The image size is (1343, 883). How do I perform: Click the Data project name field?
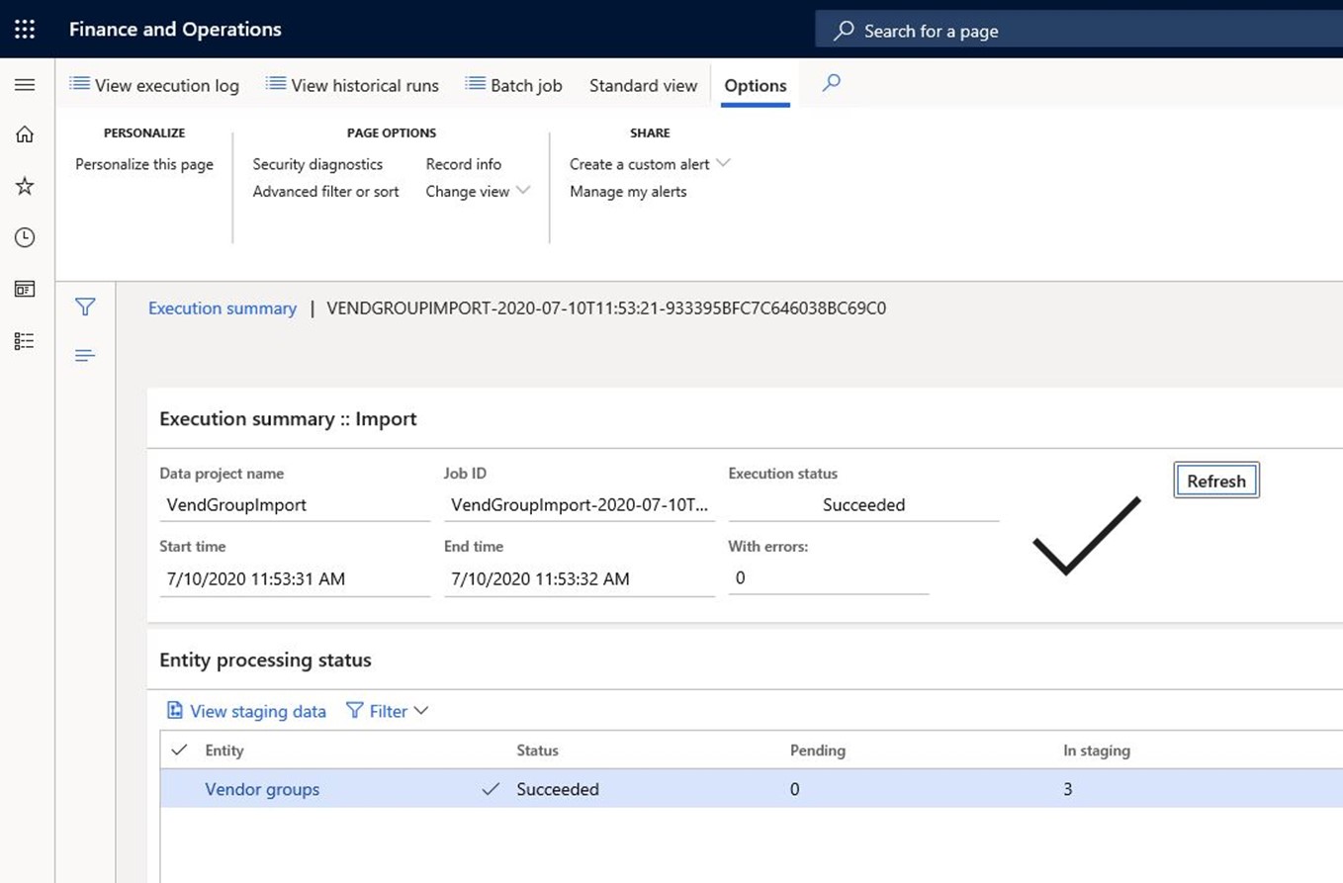[x=295, y=504]
